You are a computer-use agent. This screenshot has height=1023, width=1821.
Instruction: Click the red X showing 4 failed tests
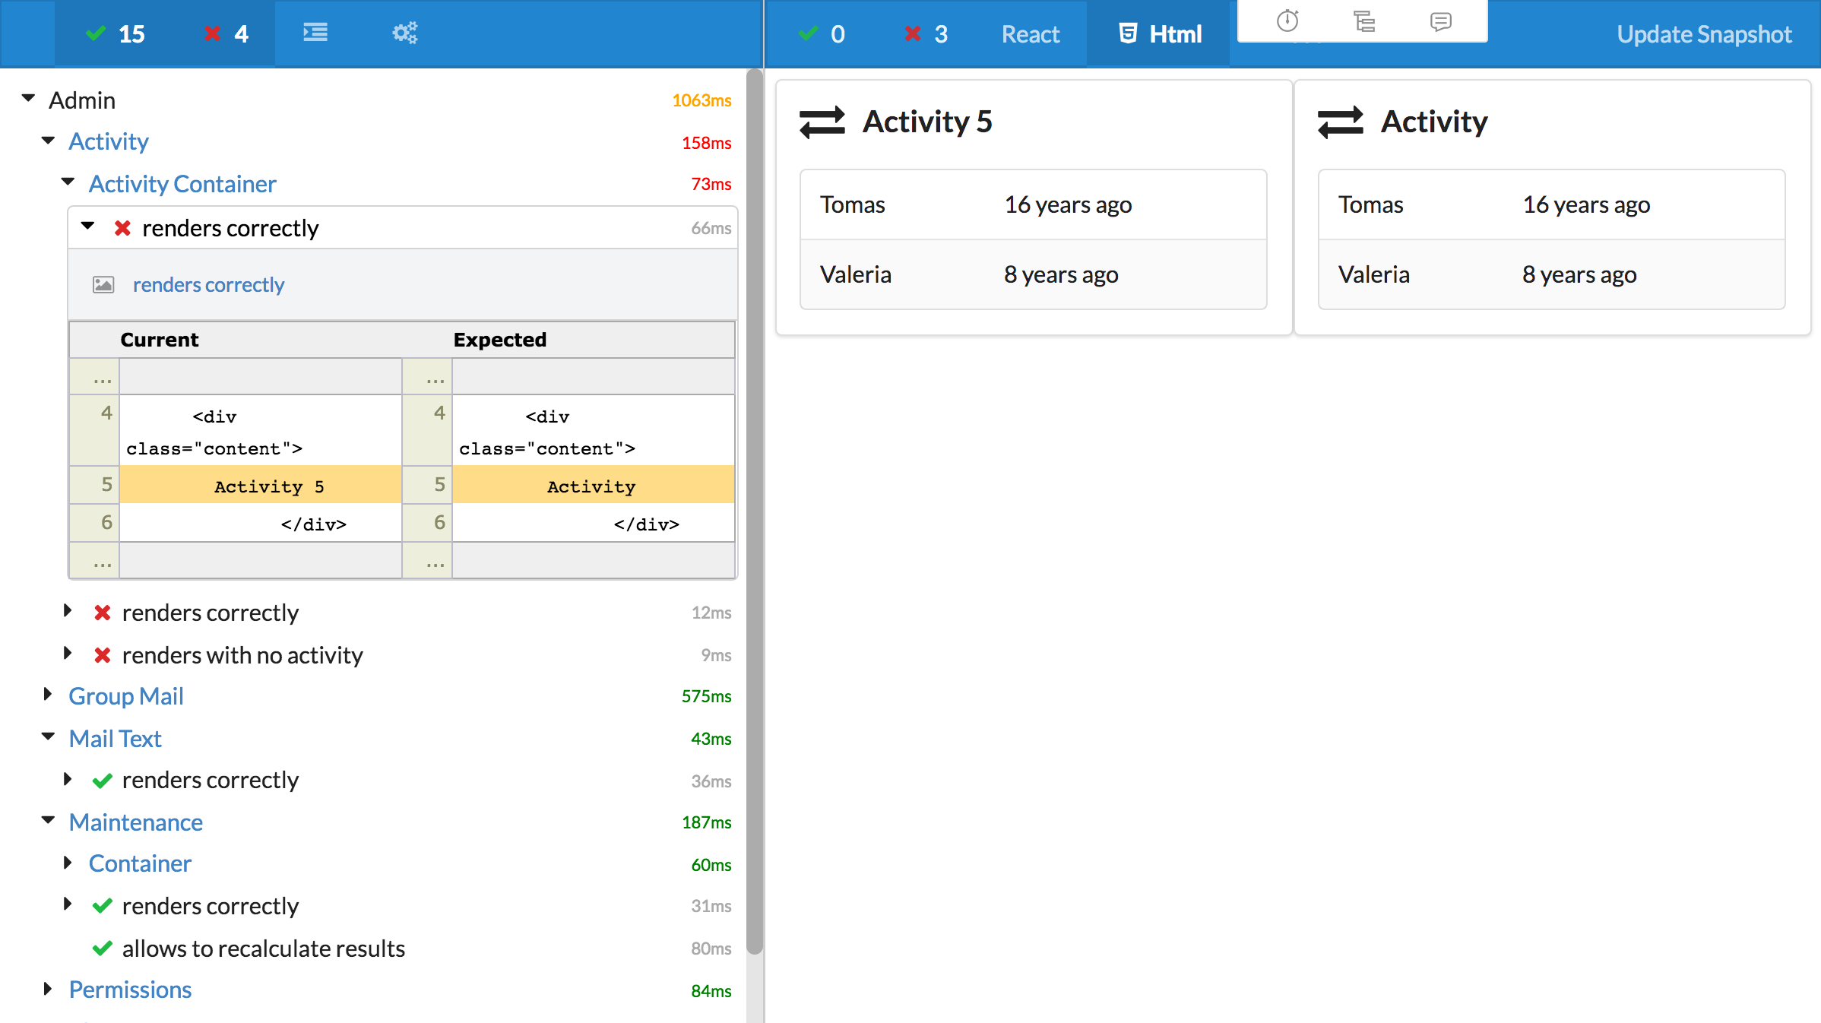224,33
